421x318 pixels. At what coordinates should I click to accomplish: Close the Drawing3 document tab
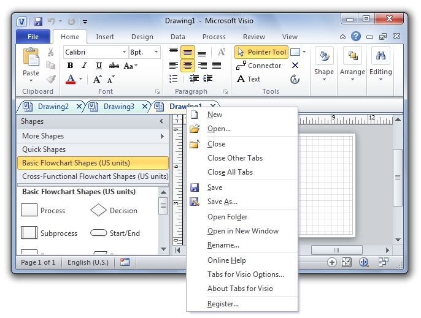(144, 107)
